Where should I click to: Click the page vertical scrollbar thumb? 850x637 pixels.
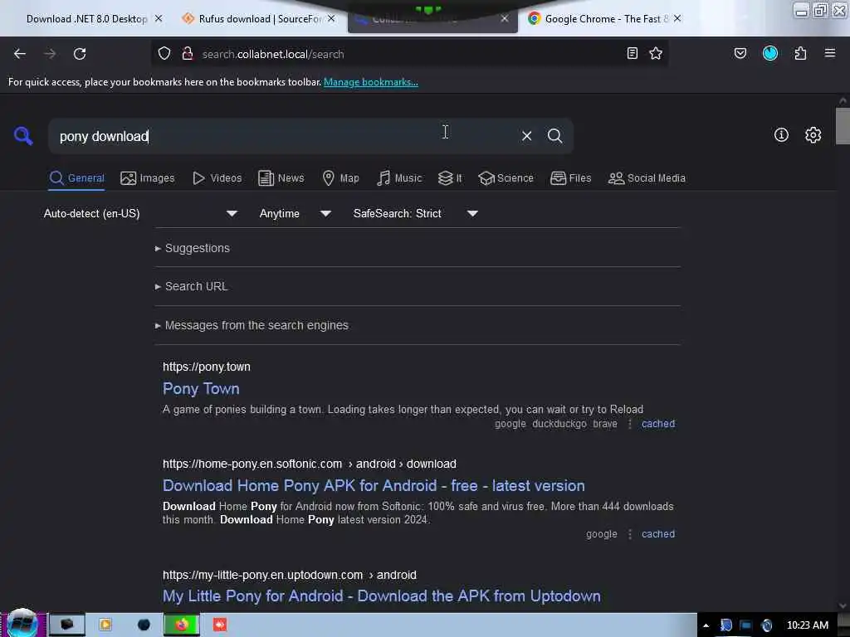click(x=843, y=126)
